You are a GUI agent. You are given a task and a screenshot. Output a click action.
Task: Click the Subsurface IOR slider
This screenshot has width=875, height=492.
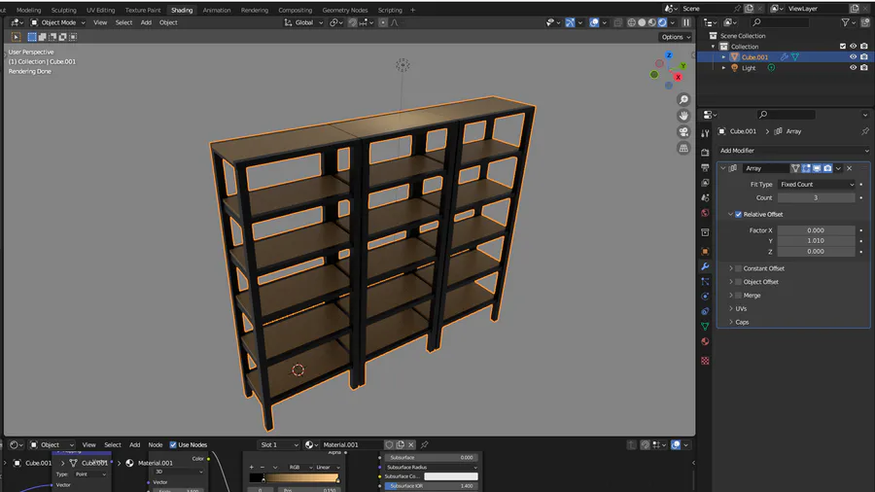pyautogui.click(x=431, y=486)
